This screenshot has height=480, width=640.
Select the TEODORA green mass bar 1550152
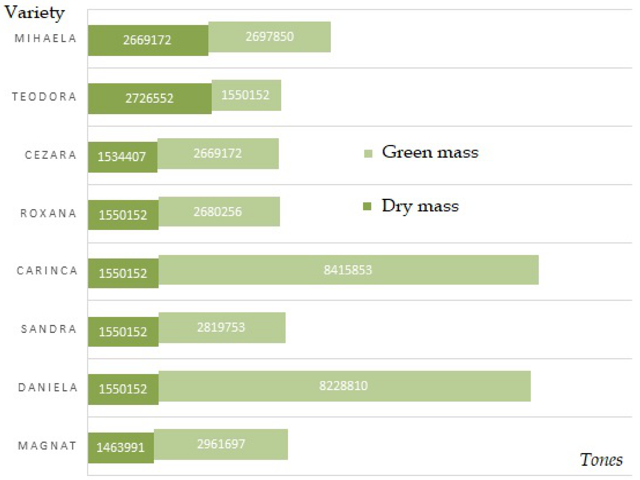tap(246, 95)
